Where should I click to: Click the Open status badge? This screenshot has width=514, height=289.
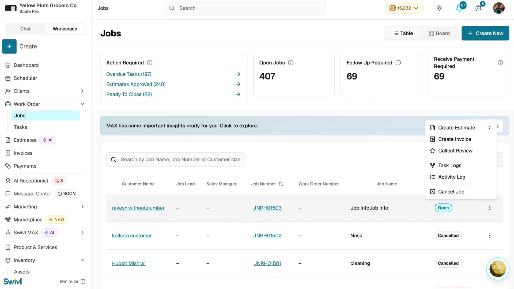tap(443, 208)
